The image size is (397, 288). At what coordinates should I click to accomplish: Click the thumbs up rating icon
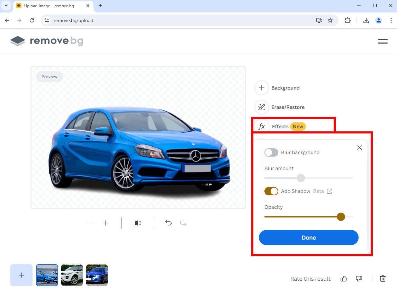pyautogui.click(x=344, y=279)
